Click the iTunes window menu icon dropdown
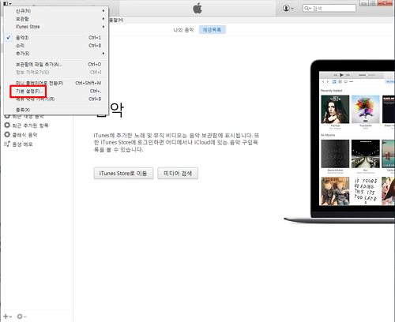The width and height of the screenshot is (395, 322). [x=7, y=3]
